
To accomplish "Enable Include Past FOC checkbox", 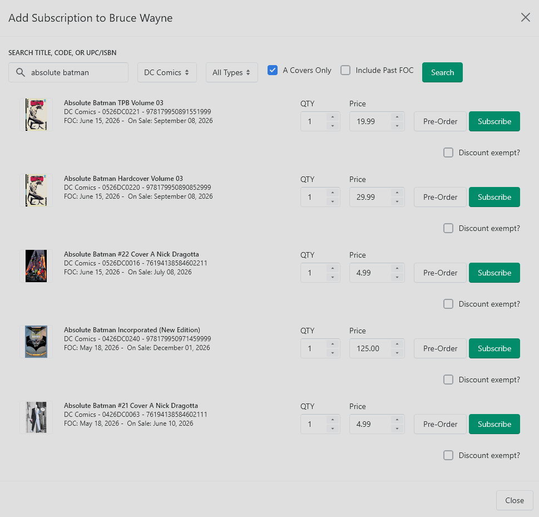I will tap(345, 70).
